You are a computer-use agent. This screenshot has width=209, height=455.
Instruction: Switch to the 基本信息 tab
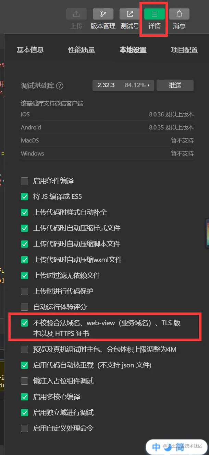30,50
